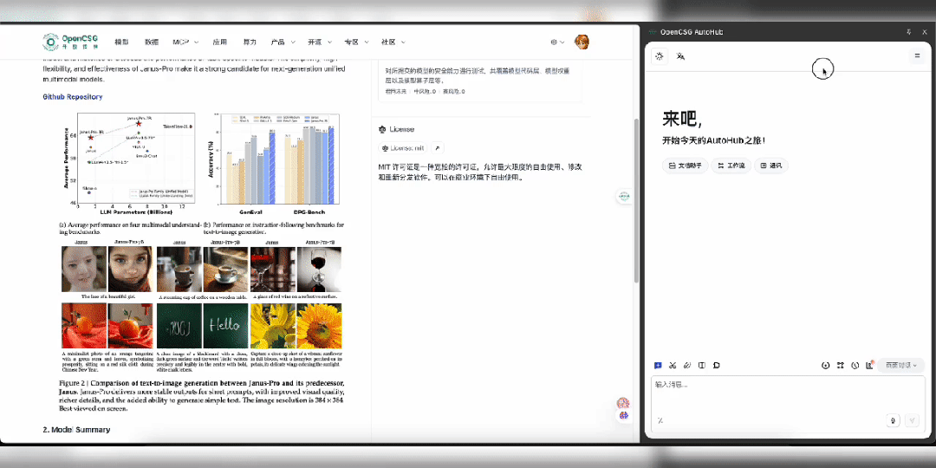Click the page vertical scrollbar
This screenshot has width=936, height=468.
[636, 200]
